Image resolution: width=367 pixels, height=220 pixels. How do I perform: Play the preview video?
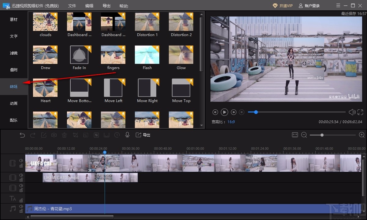click(x=224, y=112)
